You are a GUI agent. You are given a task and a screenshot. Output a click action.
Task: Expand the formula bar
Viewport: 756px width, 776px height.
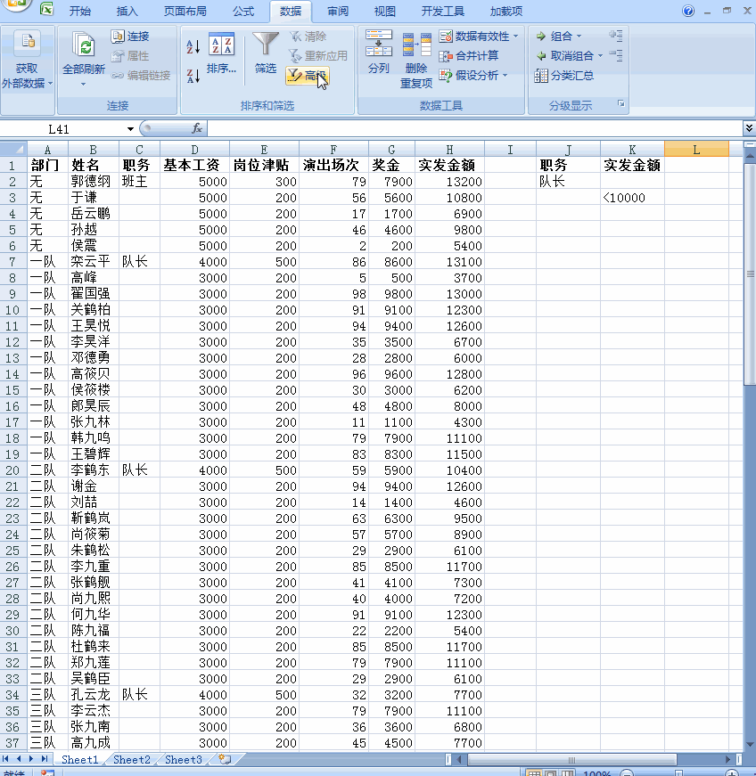point(749,128)
